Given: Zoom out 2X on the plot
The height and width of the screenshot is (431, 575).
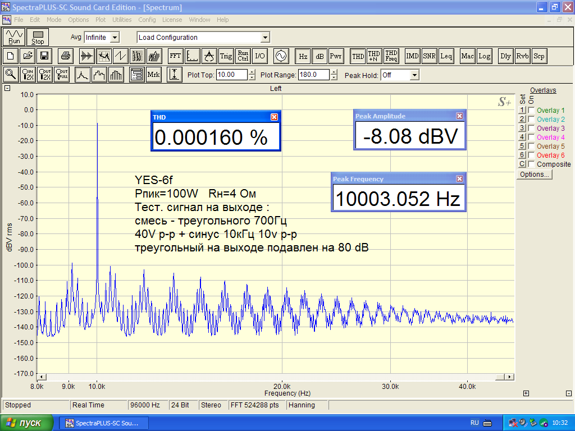Looking at the screenshot, I should click(45, 75).
